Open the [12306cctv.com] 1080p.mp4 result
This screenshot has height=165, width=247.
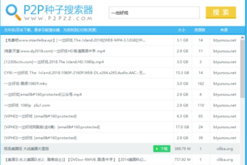54,62
